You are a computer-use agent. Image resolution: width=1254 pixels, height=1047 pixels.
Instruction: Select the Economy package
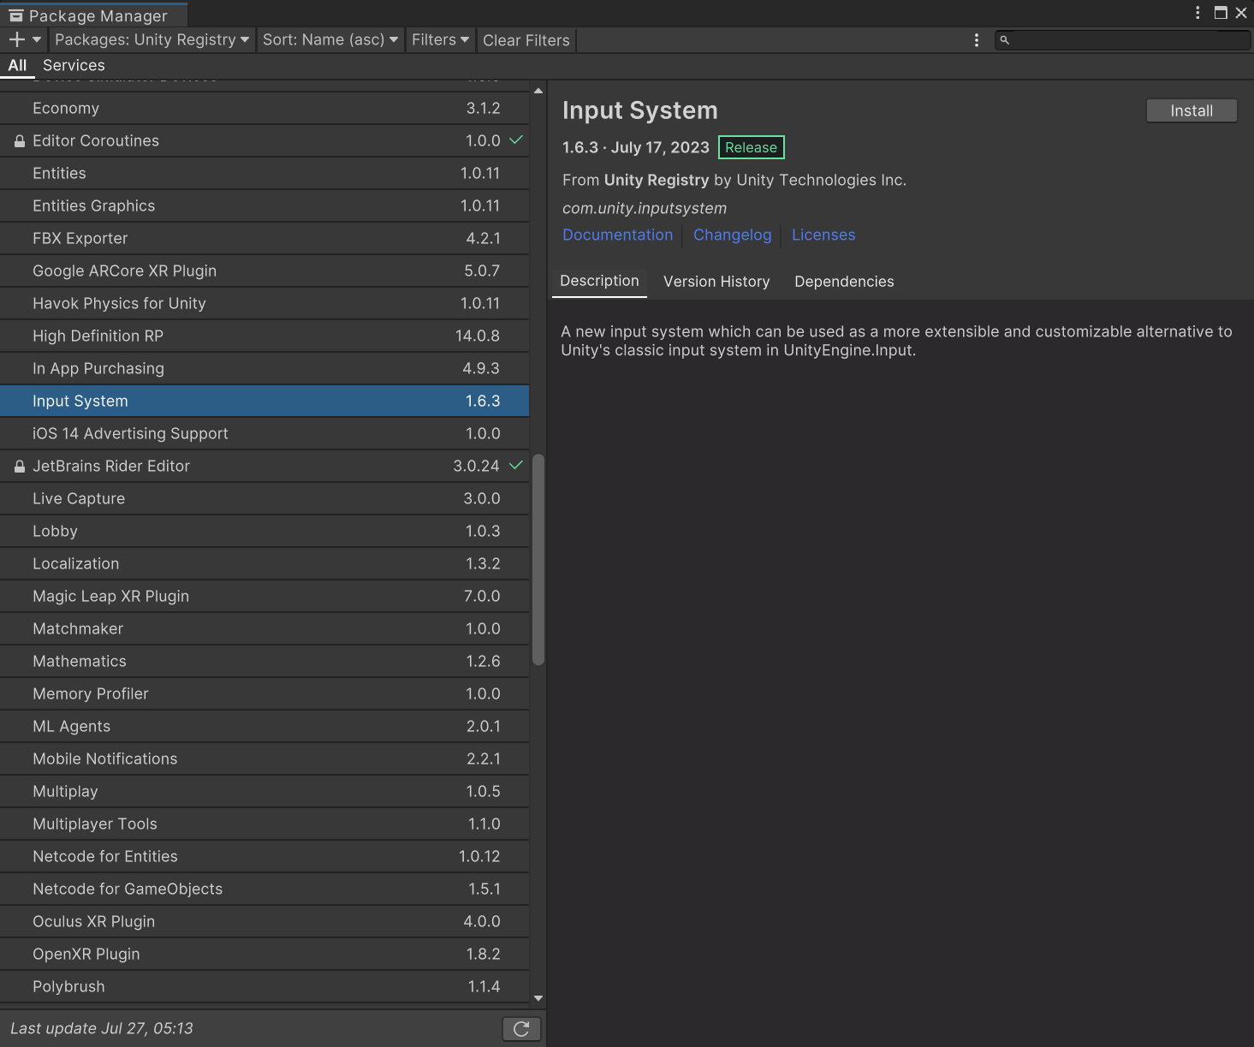click(x=264, y=109)
